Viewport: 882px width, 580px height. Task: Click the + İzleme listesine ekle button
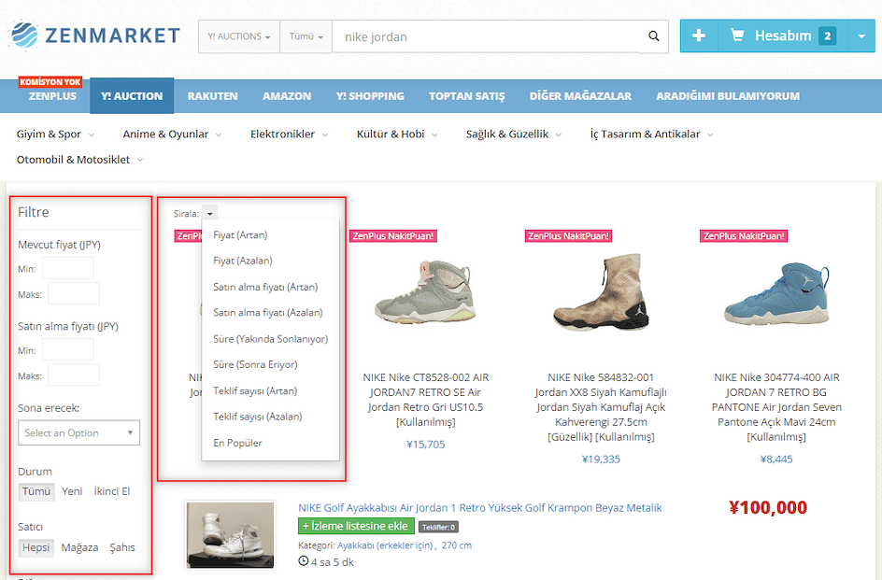pyautogui.click(x=356, y=526)
